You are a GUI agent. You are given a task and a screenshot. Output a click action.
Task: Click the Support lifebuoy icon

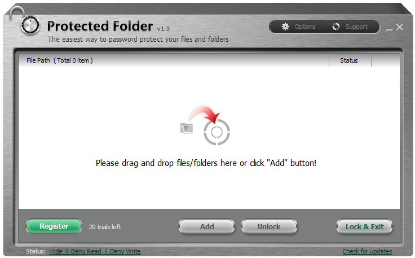click(336, 27)
